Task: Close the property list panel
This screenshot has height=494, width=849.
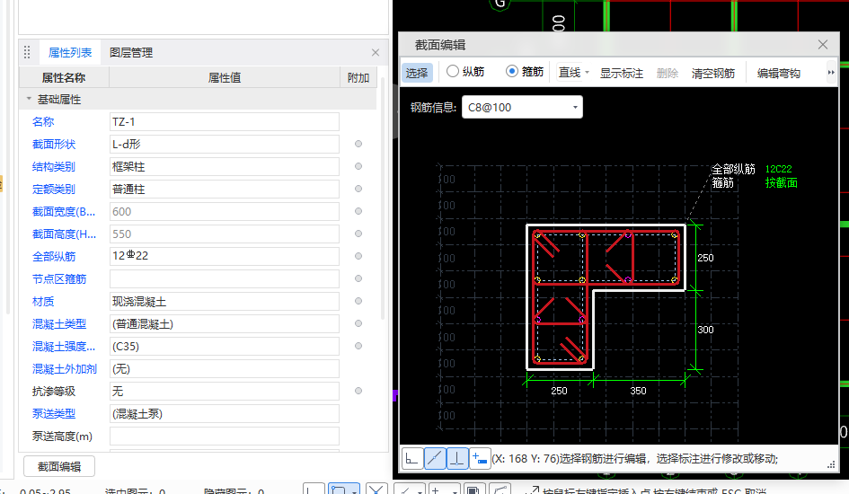Action: tap(376, 52)
